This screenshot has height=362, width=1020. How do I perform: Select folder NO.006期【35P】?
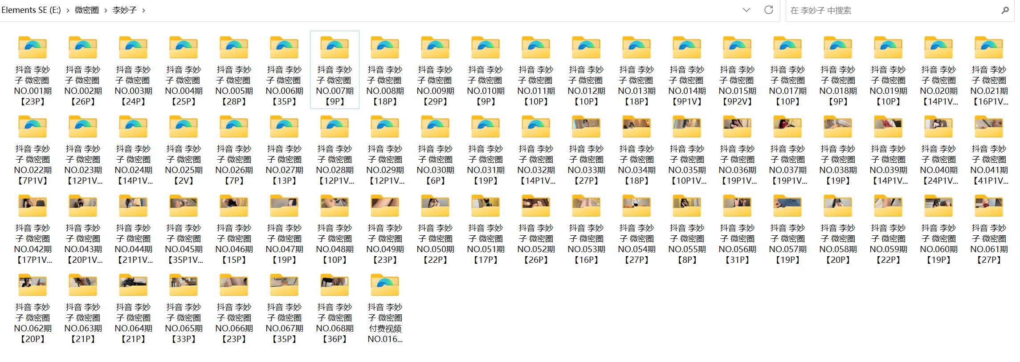284,70
